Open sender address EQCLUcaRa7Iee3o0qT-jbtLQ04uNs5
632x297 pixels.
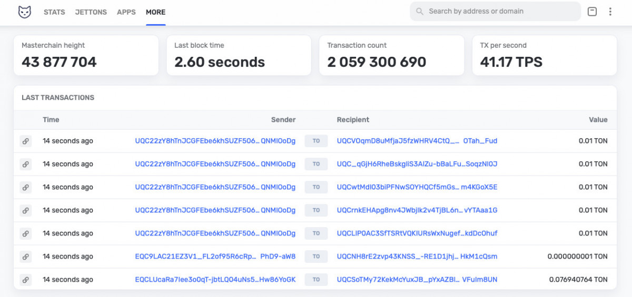pos(215,280)
